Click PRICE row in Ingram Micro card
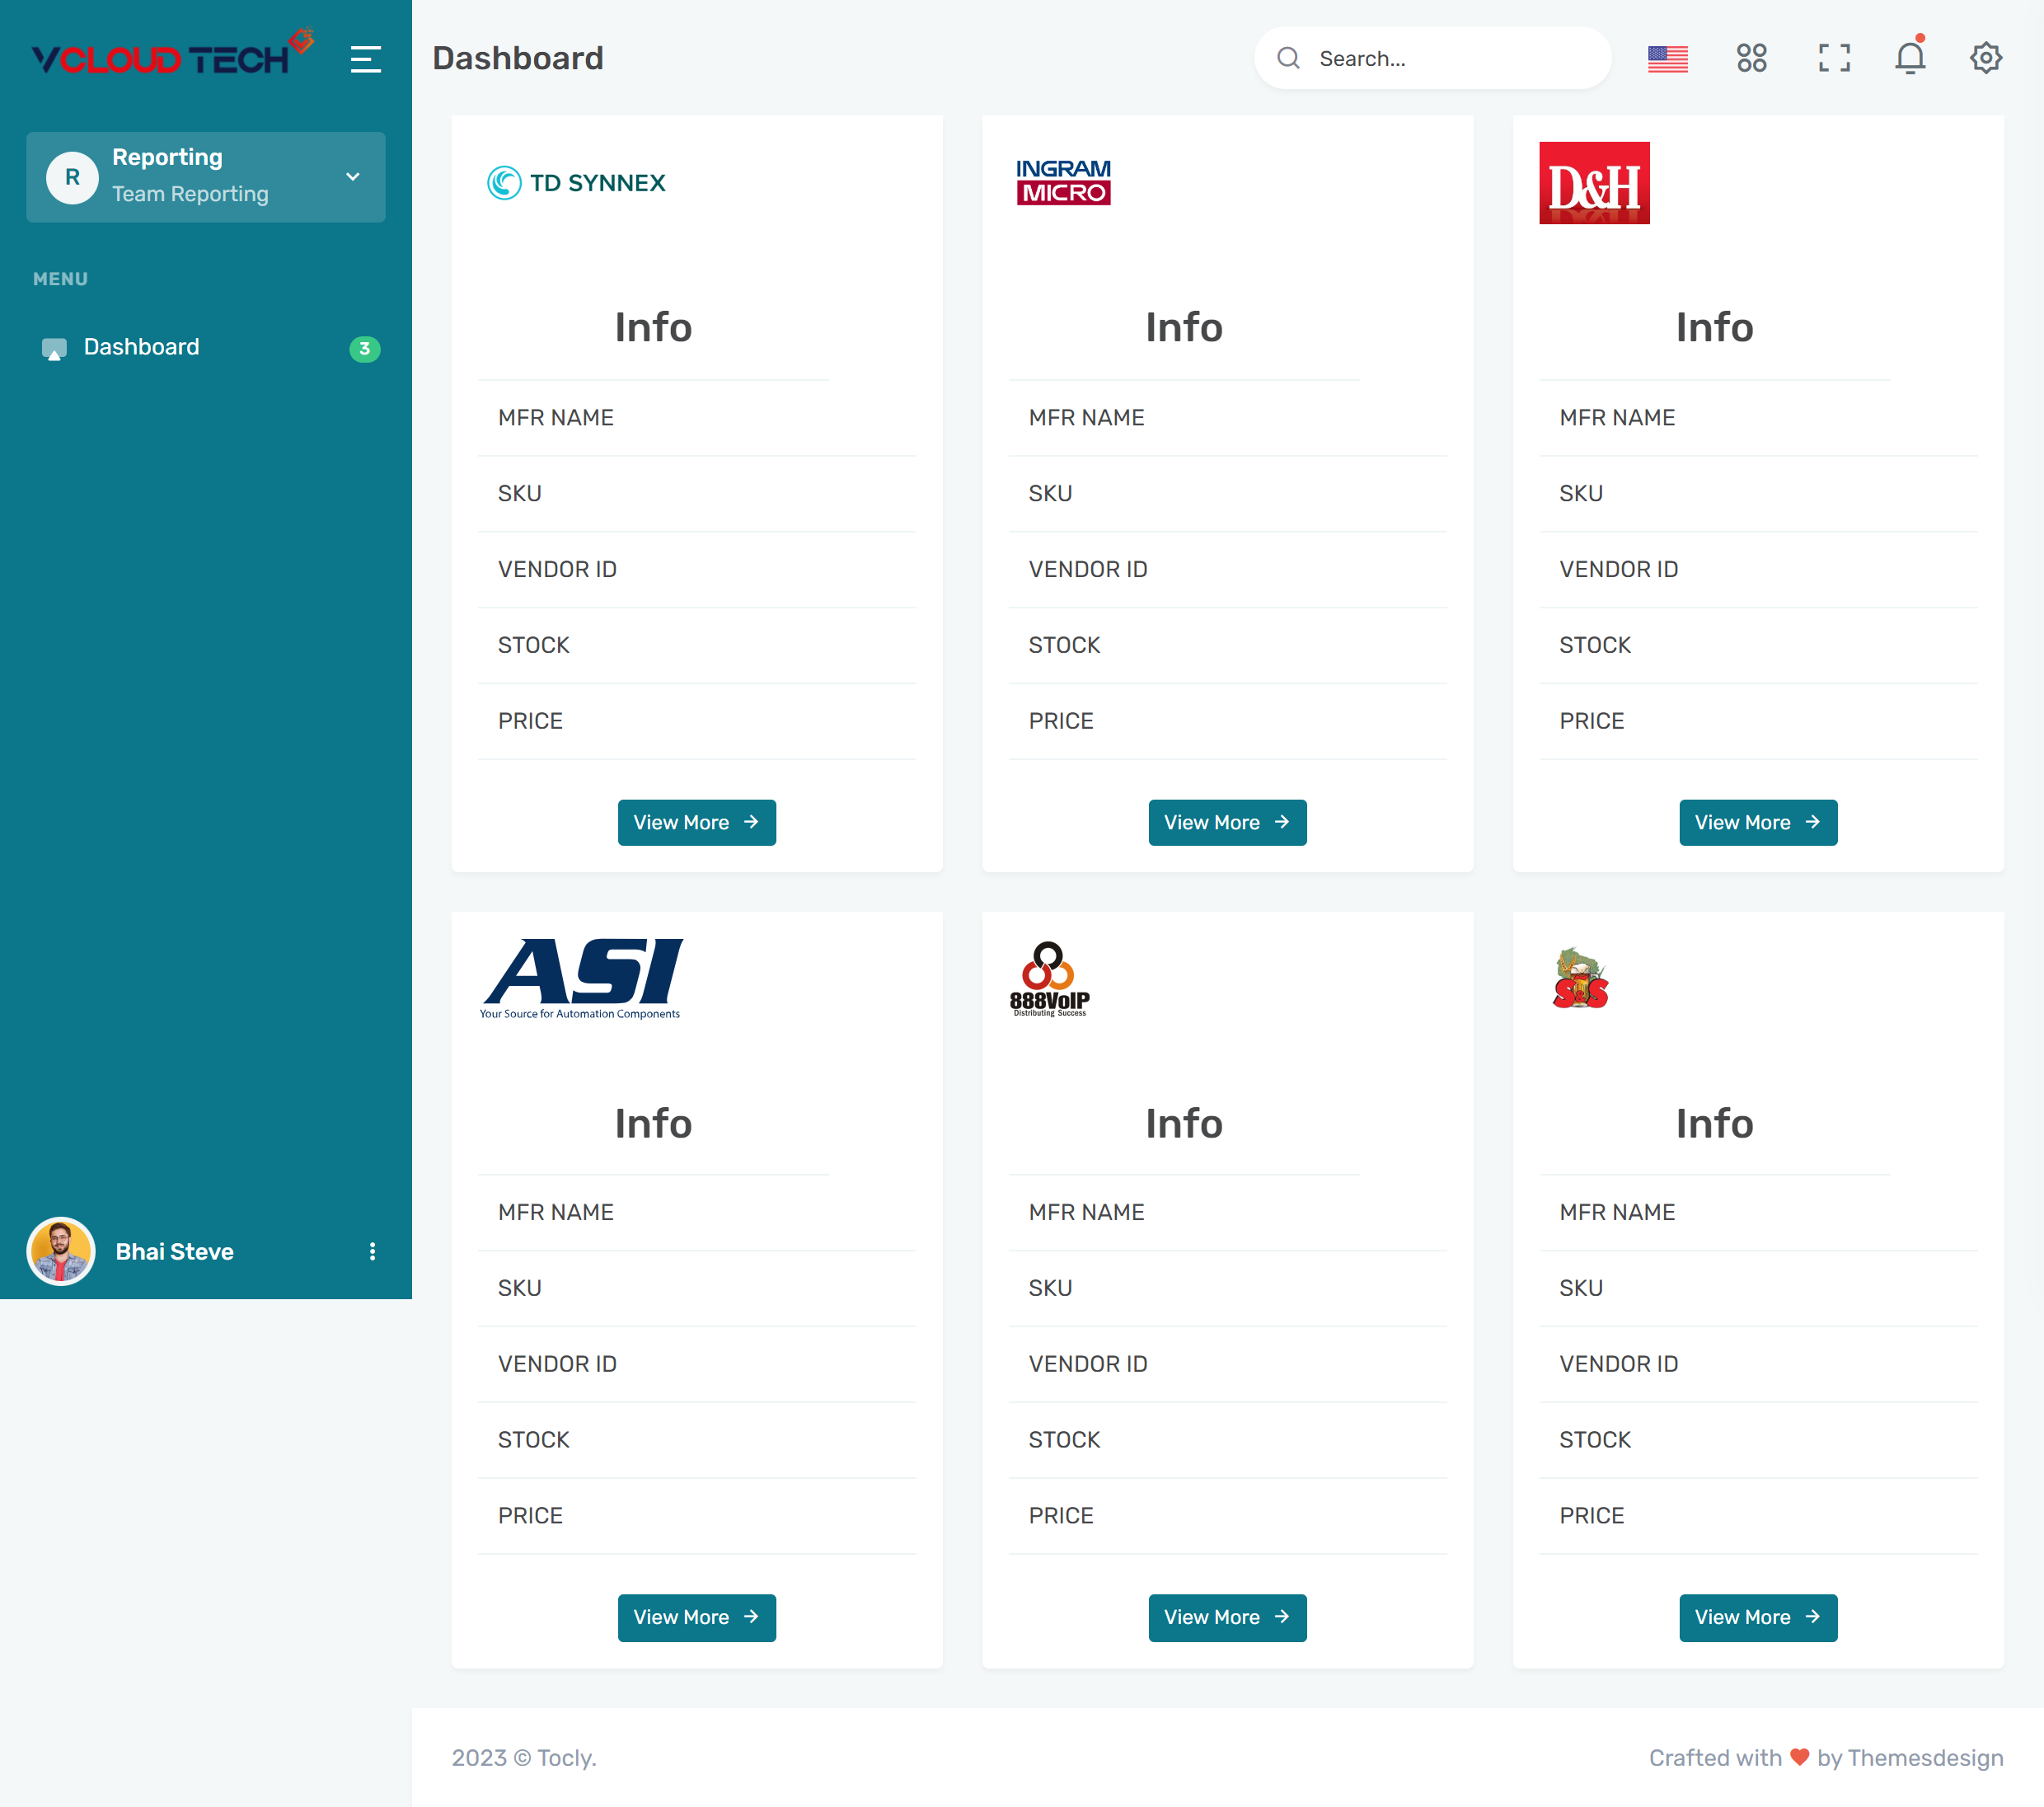Image resolution: width=2044 pixels, height=1807 pixels. click(1227, 722)
